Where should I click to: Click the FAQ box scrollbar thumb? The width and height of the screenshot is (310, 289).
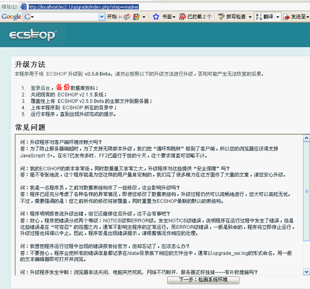(306, 191)
